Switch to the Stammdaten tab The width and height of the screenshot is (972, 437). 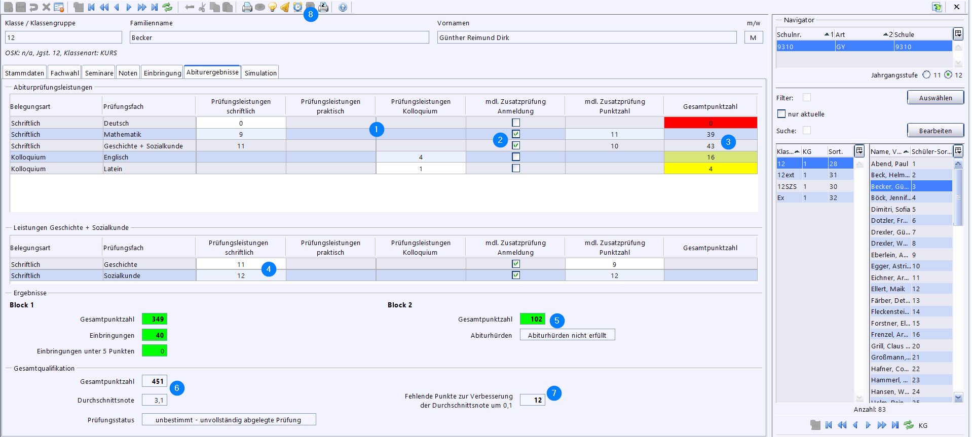tap(25, 73)
